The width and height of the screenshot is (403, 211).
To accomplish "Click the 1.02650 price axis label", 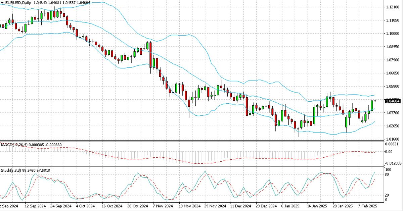I will (393, 126).
